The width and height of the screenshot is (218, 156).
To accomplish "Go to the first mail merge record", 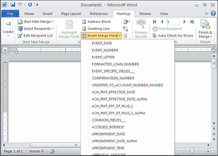I will [x=155, y=22].
